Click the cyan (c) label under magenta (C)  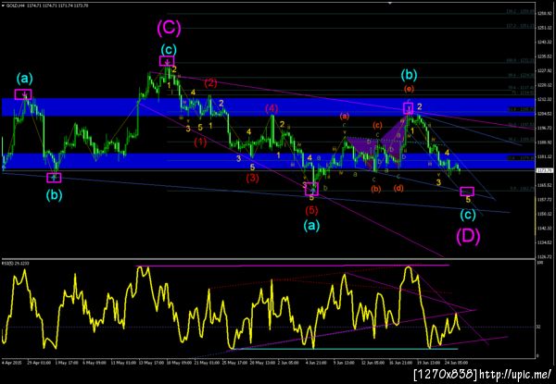(x=168, y=50)
